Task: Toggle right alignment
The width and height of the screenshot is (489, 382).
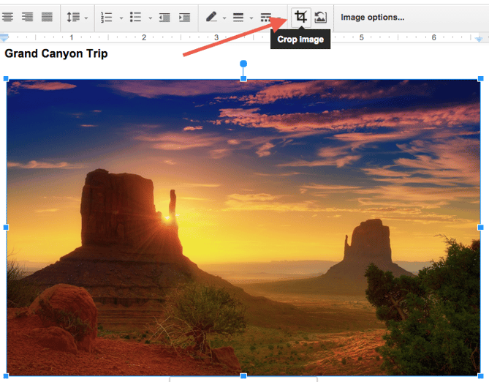Action: point(27,17)
